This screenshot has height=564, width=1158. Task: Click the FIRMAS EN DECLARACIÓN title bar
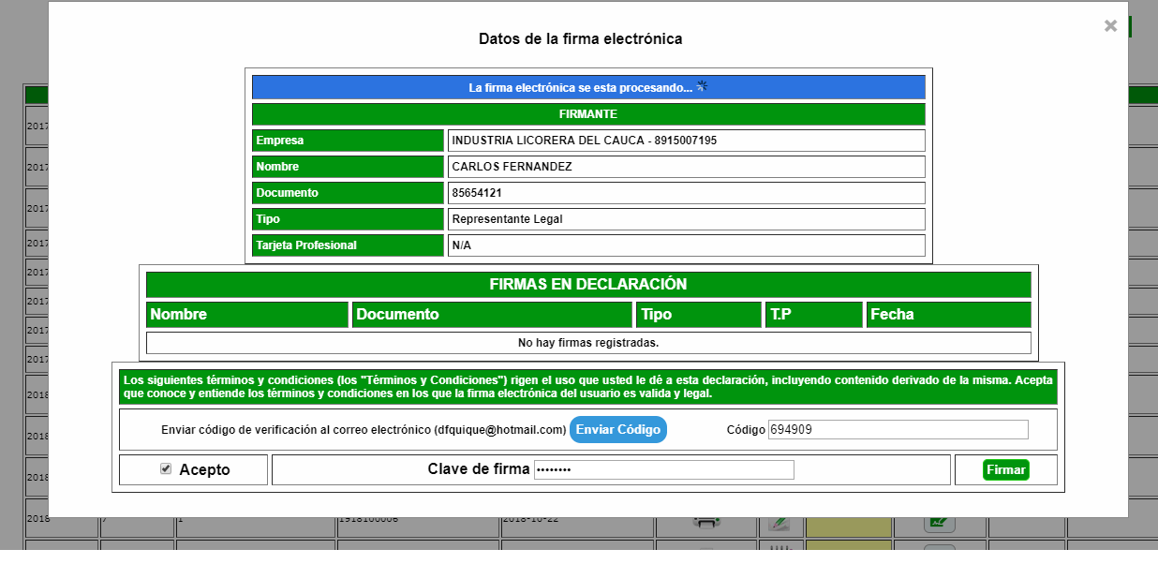pos(587,284)
